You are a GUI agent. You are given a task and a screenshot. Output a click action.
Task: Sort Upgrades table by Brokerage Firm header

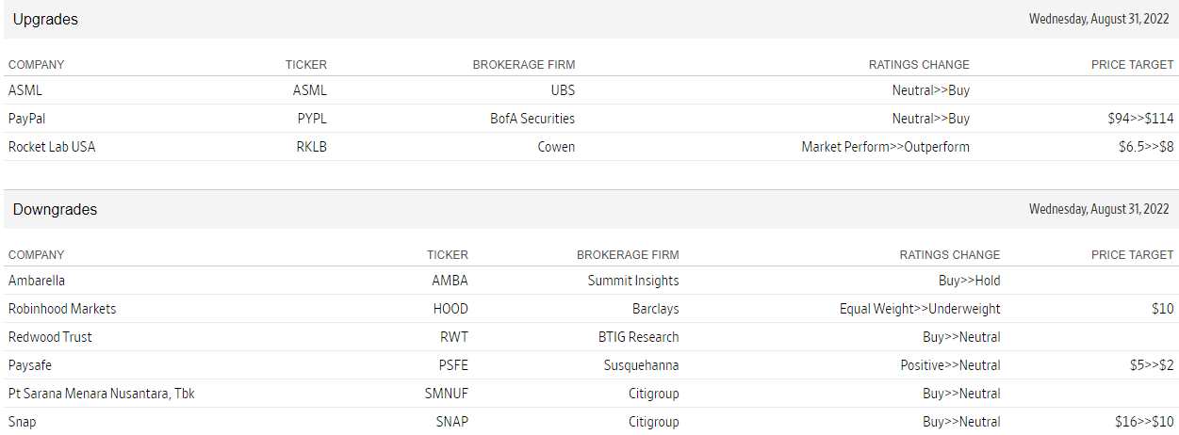(x=523, y=65)
